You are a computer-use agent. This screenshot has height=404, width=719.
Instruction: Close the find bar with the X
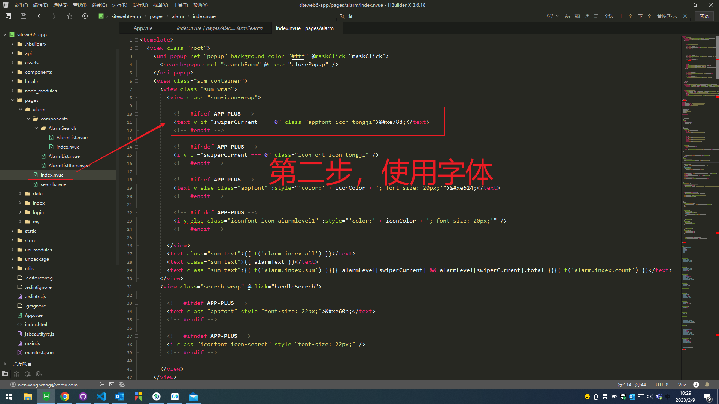click(x=685, y=16)
